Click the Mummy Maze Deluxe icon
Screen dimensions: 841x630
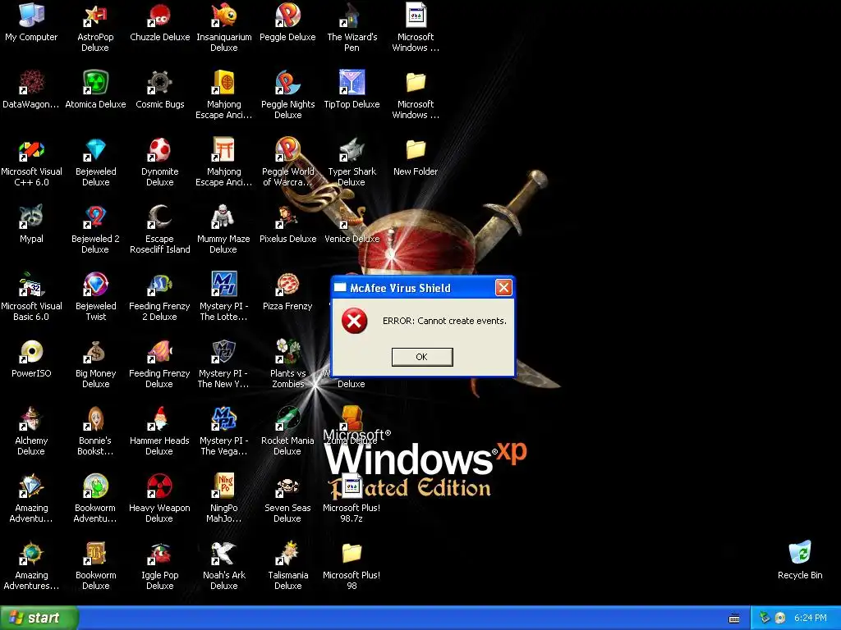click(223, 217)
